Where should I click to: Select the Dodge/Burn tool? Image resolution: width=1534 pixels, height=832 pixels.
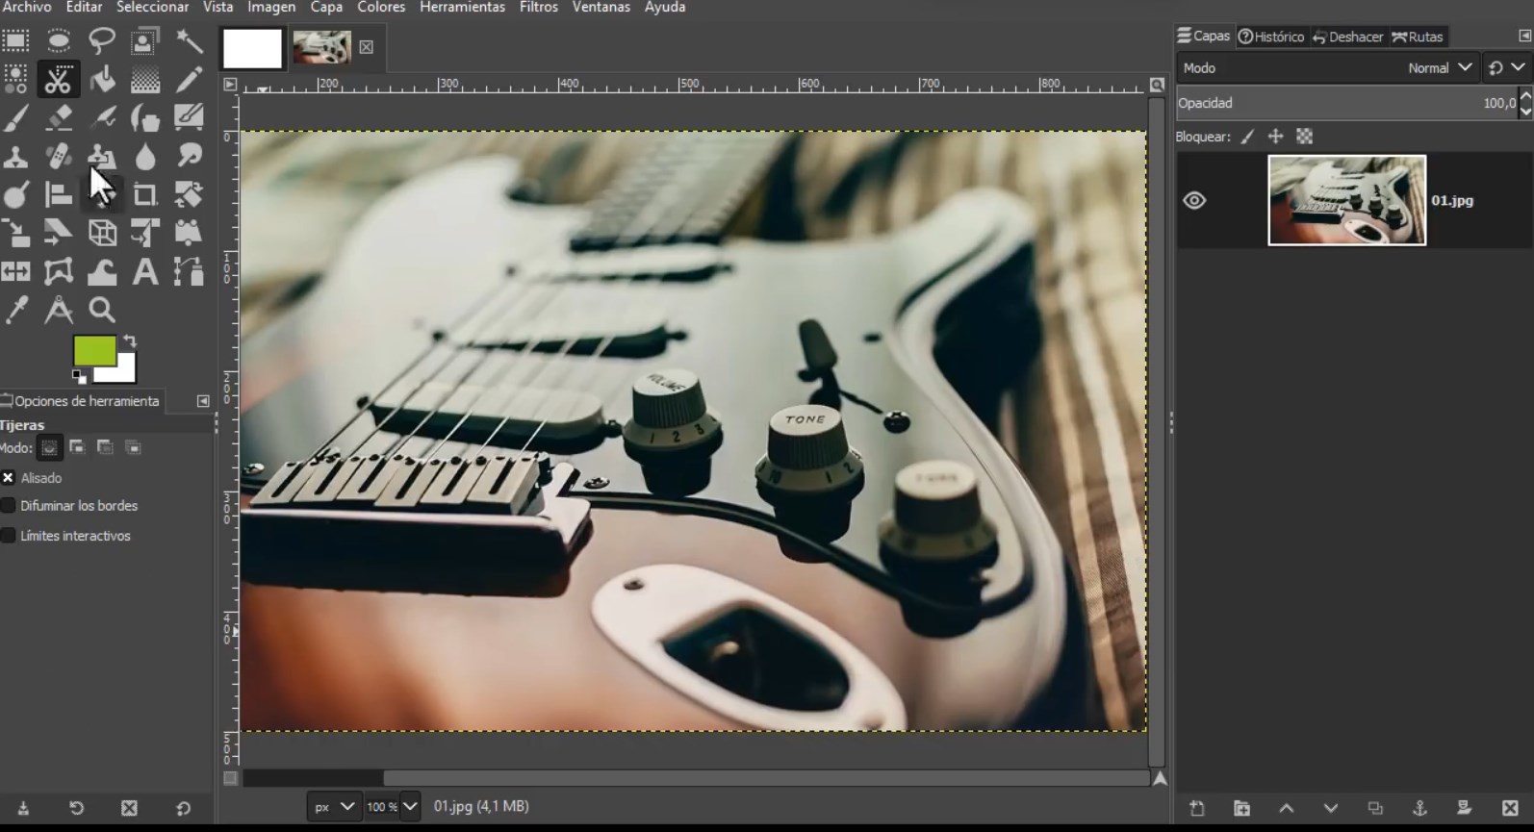pos(15,194)
